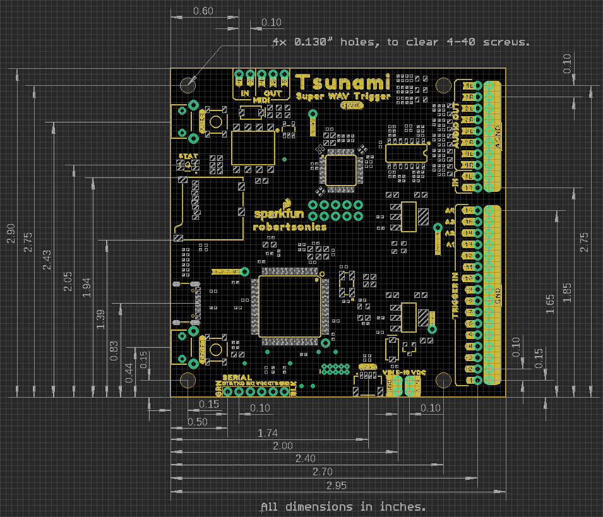Viewport: 603px width, 517px height.
Task: Click the 0.44 dimension value
Action: [x=129, y=373]
